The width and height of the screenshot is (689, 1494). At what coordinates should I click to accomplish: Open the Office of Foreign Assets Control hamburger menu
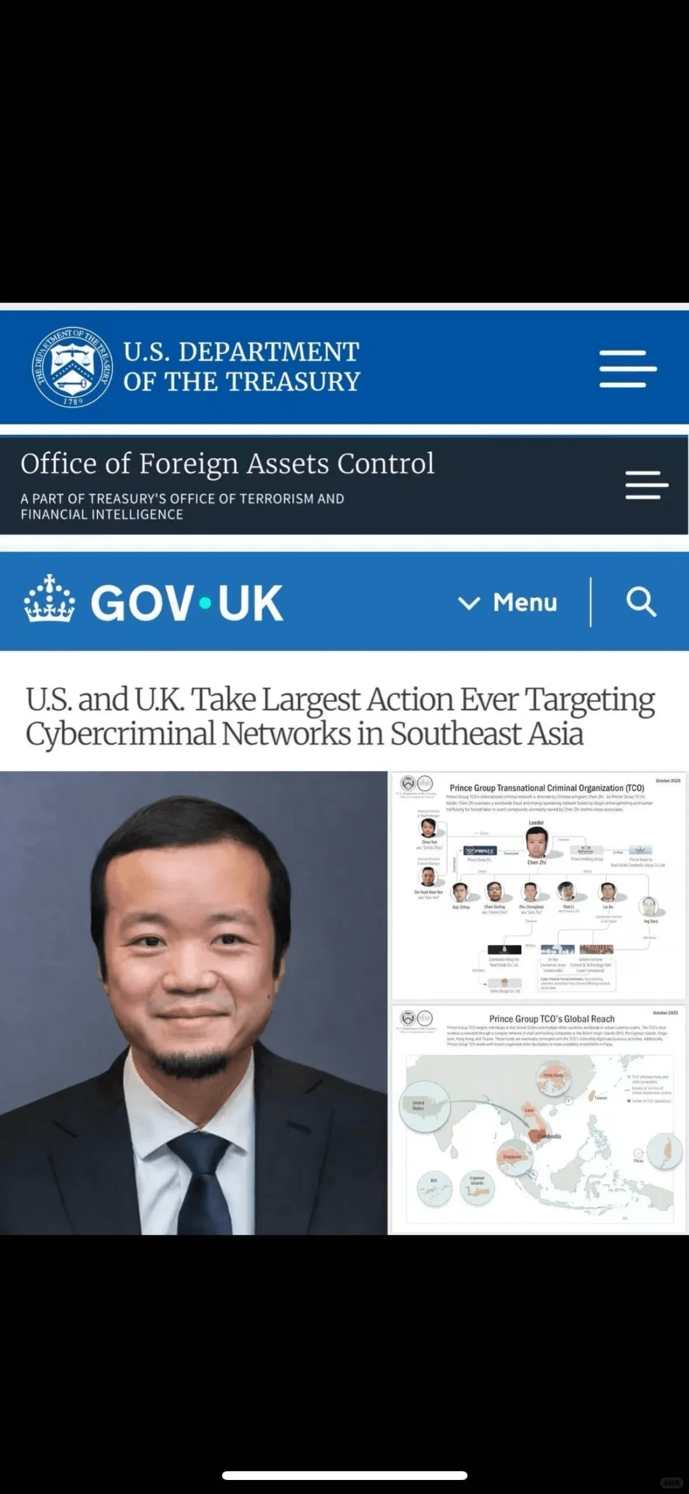pos(646,485)
